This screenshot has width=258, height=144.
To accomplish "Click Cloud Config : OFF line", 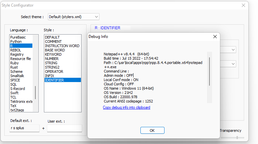I will (x=119, y=84).
